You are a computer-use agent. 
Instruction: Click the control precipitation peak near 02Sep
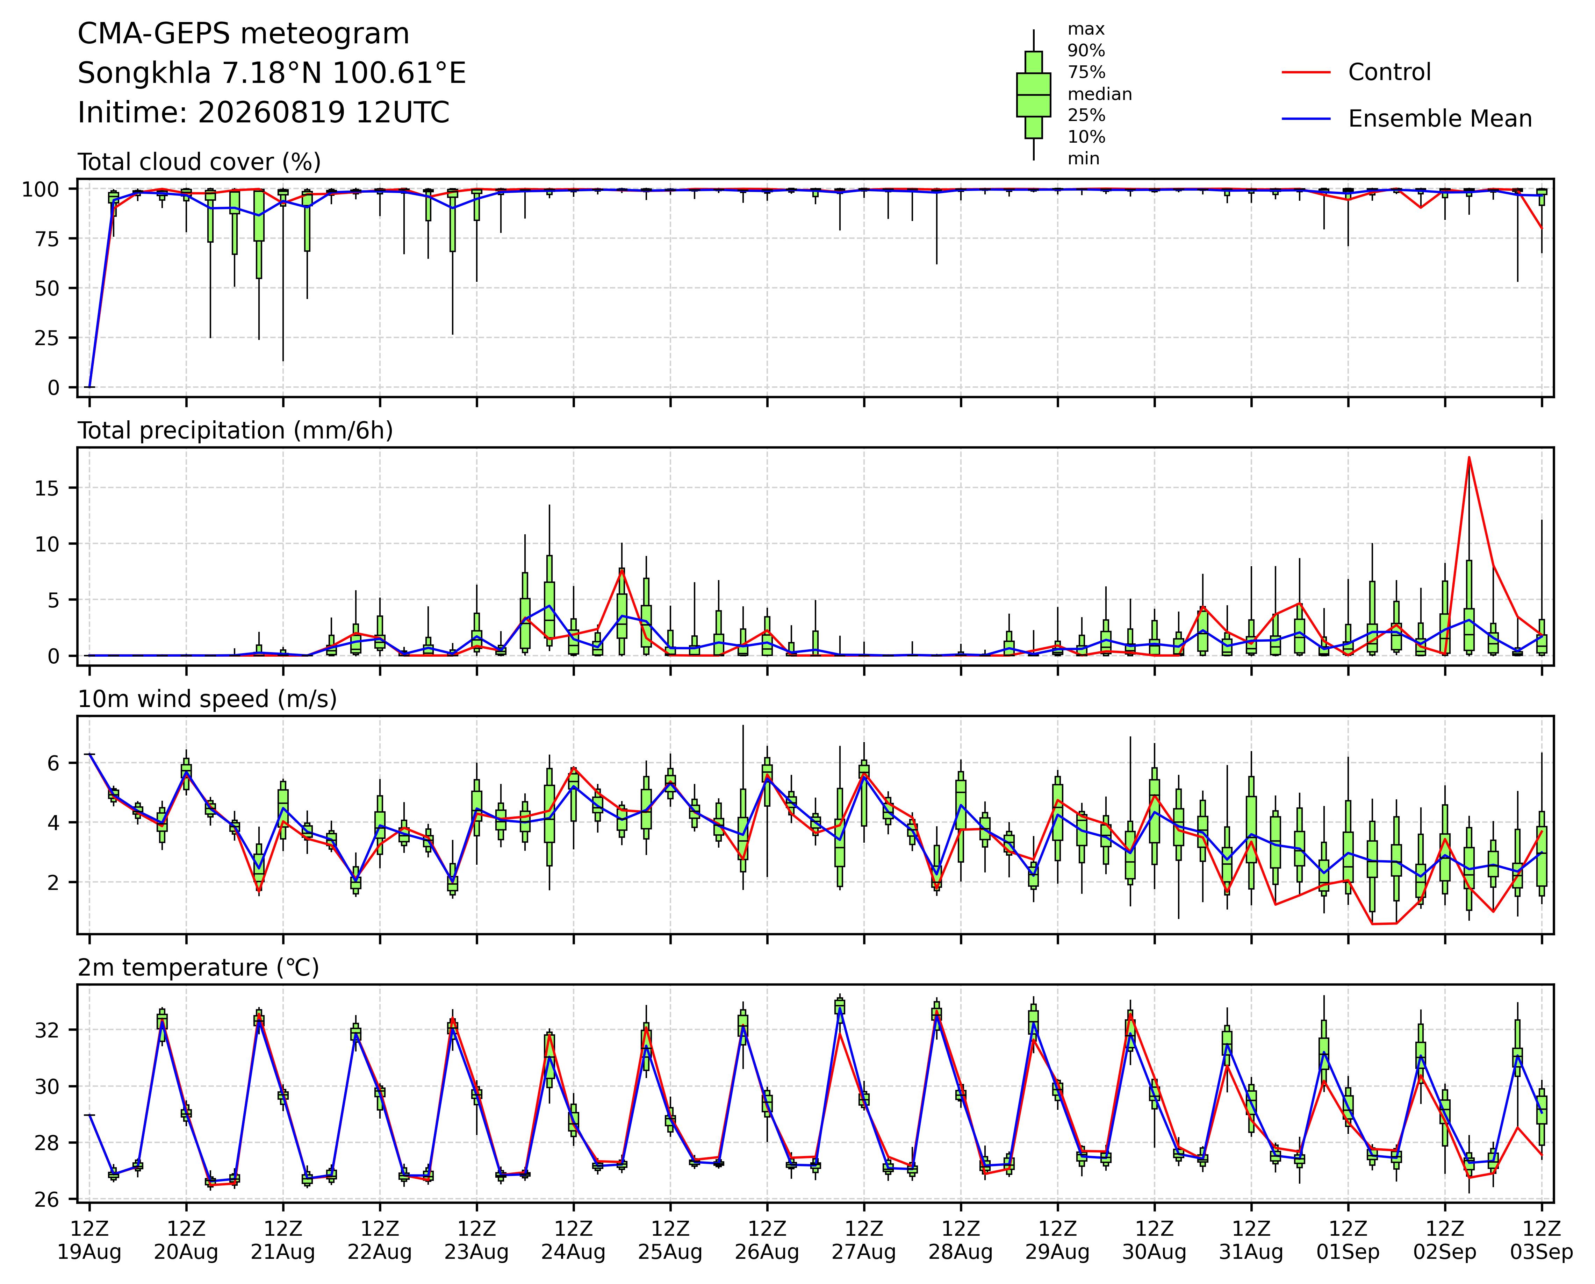(1468, 457)
